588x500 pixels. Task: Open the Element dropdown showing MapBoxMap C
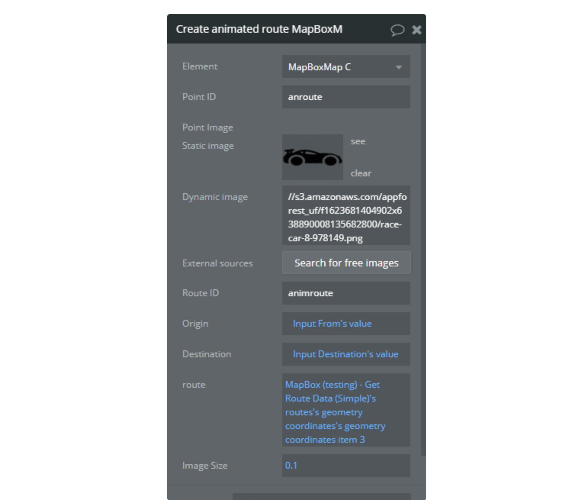coord(345,67)
